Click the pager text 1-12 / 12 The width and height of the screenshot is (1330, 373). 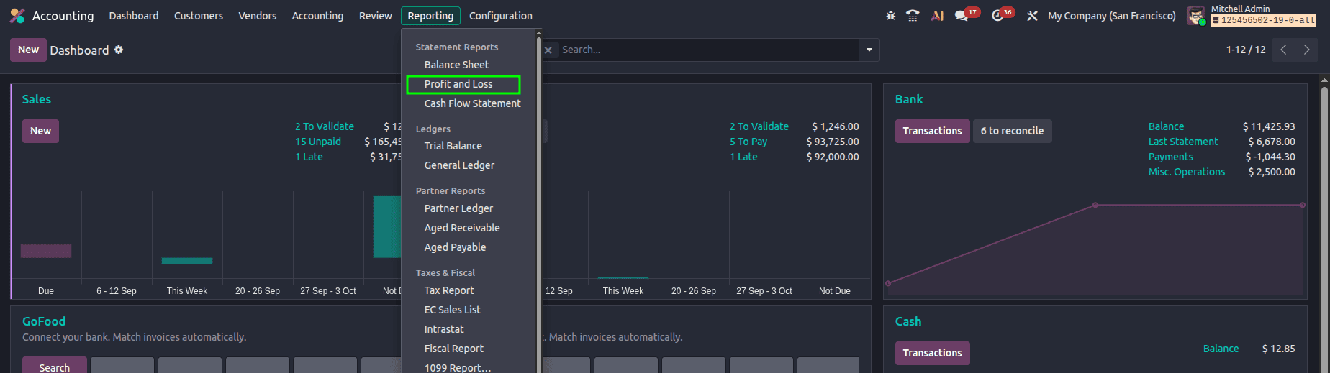tap(1246, 50)
